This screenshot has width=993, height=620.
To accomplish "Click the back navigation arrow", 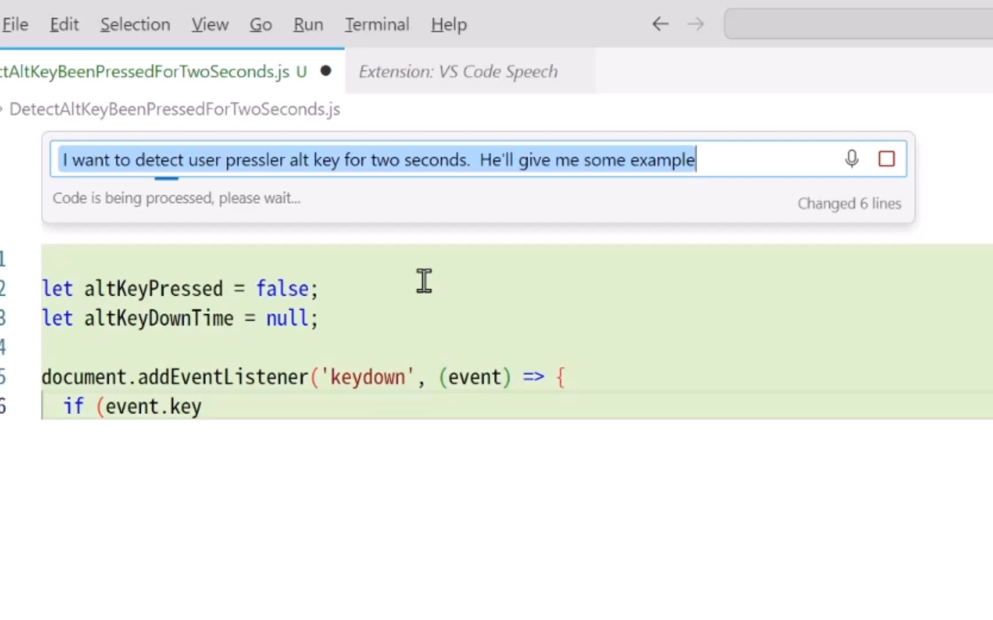I will (x=660, y=24).
